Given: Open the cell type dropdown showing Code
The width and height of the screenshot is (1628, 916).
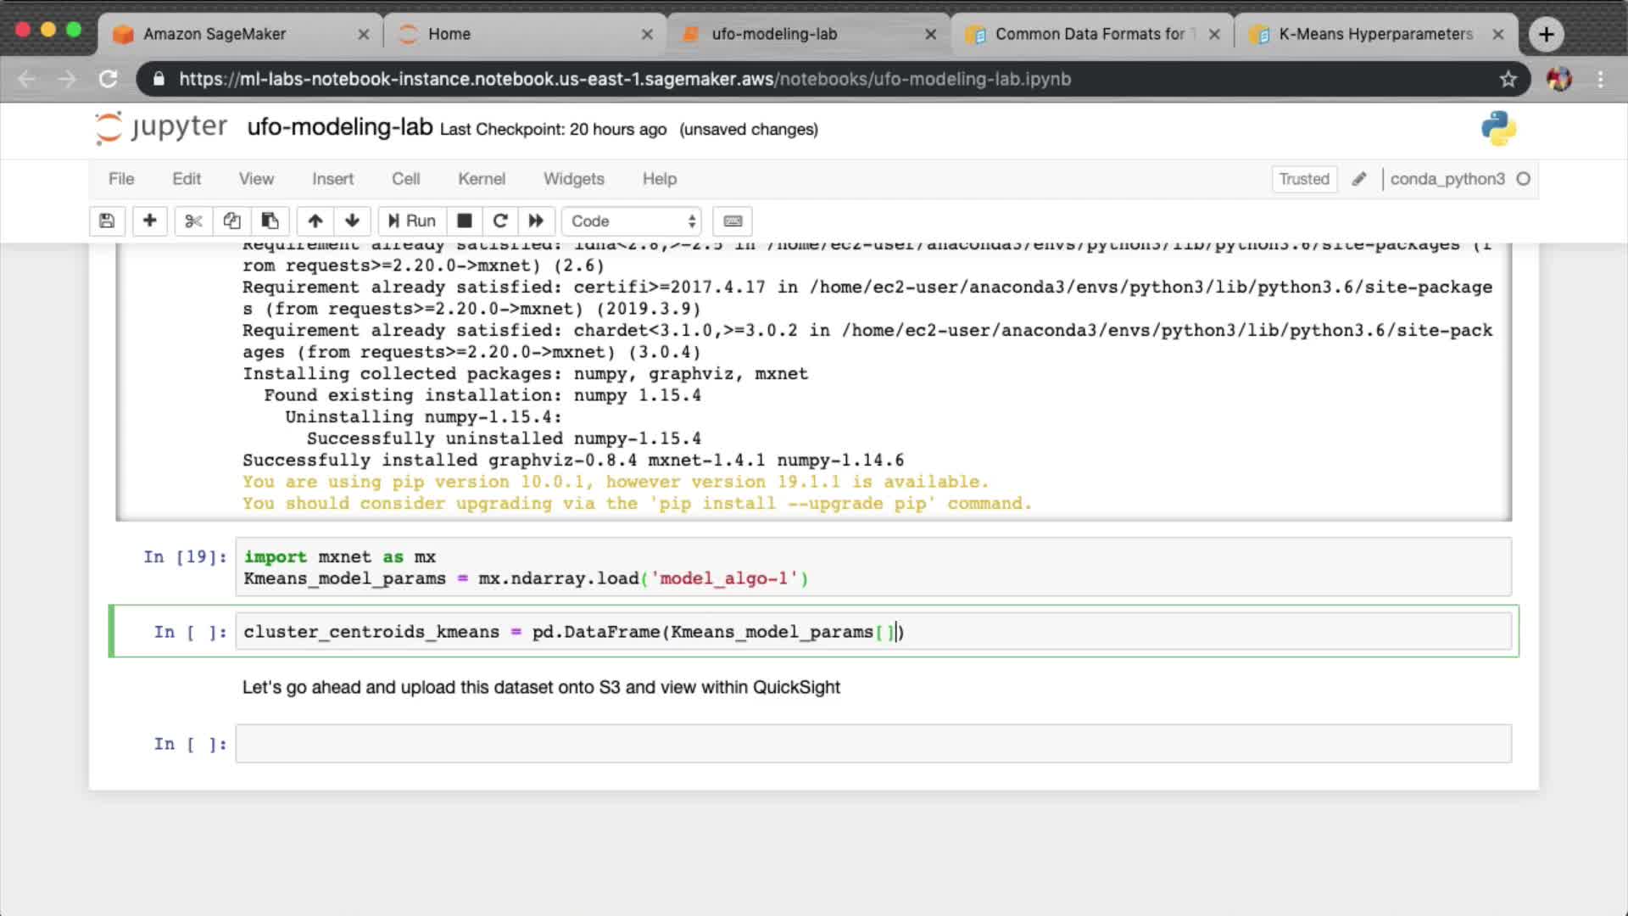Looking at the screenshot, I should pyautogui.click(x=632, y=221).
